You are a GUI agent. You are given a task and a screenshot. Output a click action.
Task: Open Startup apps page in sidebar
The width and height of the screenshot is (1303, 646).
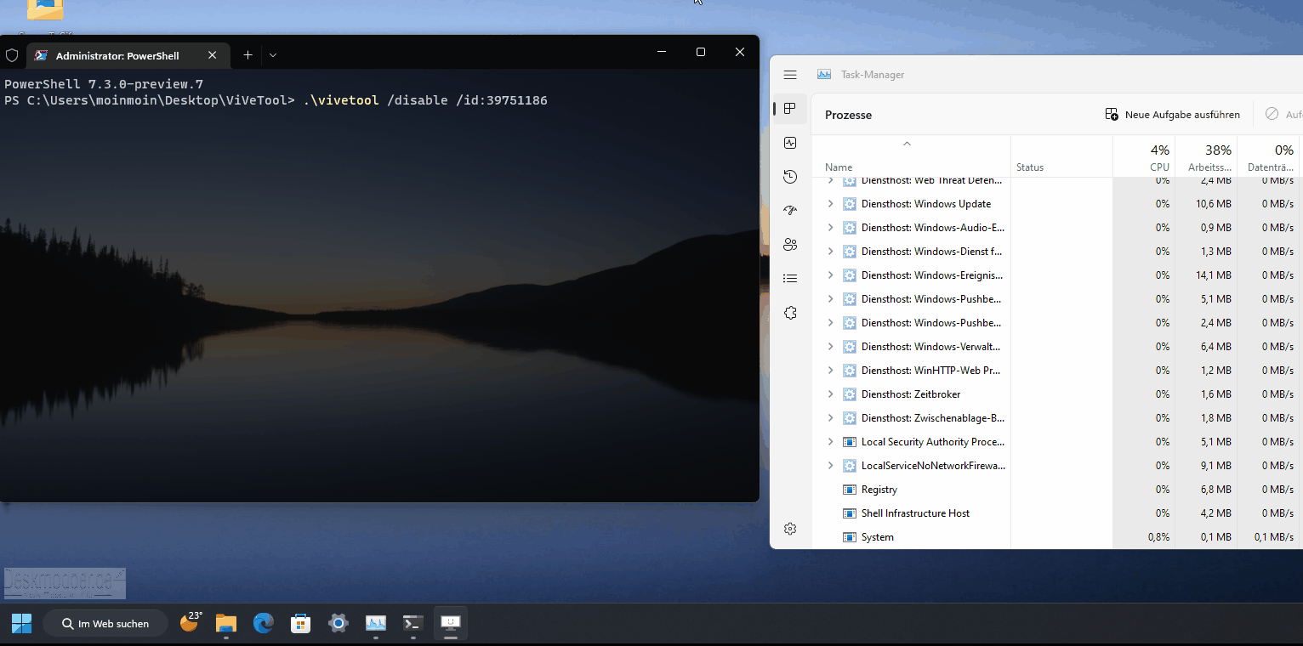coord(790,211)
